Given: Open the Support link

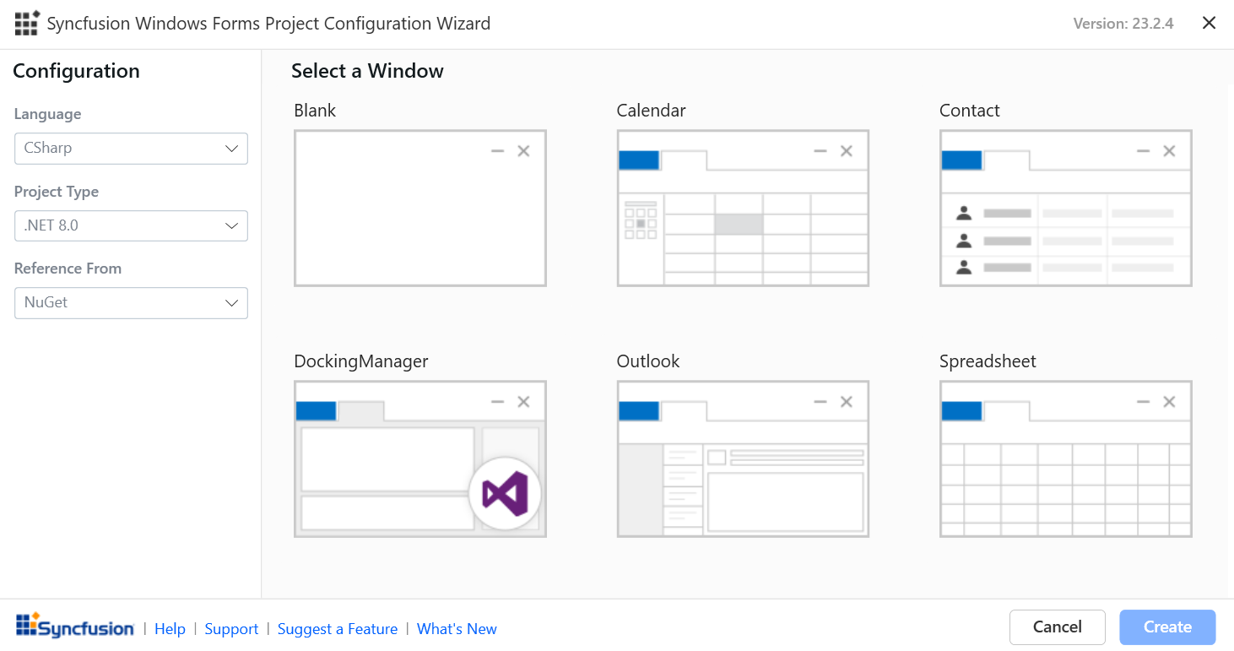Looking at the screenshot, I should tap(231, 629).
